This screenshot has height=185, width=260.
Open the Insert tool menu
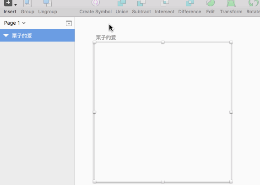click(8, 3)
